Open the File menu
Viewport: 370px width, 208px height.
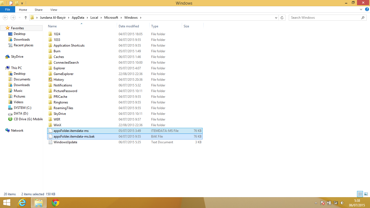(x=8, y=9)
